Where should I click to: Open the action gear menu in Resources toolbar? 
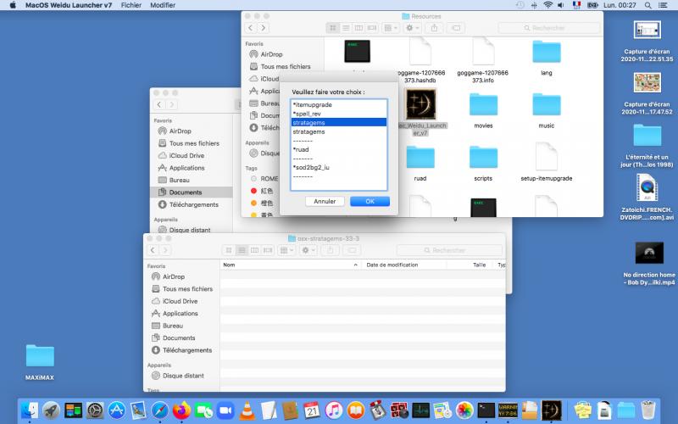(x=412, y=28)
